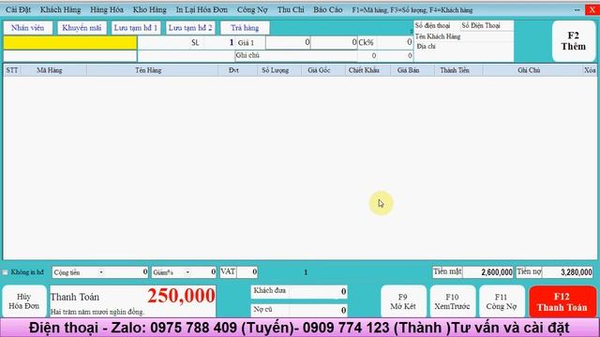Select Lưu tạm hđ 1
The width and height of the screenshot is (600, 337).
click(136, 28)
